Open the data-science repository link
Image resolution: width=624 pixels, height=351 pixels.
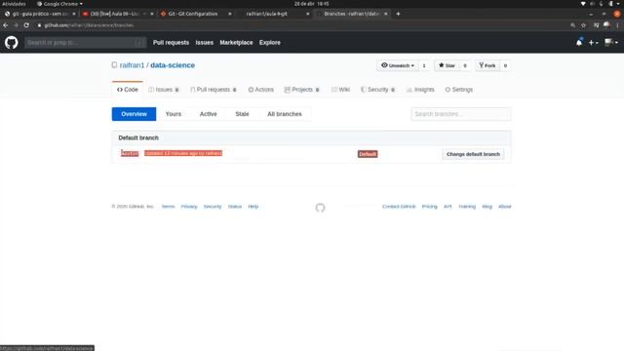pyautogui.click(x=173, y=65)
